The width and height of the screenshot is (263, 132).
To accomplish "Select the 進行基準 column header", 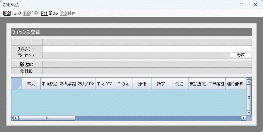I will tap(235, 84).
